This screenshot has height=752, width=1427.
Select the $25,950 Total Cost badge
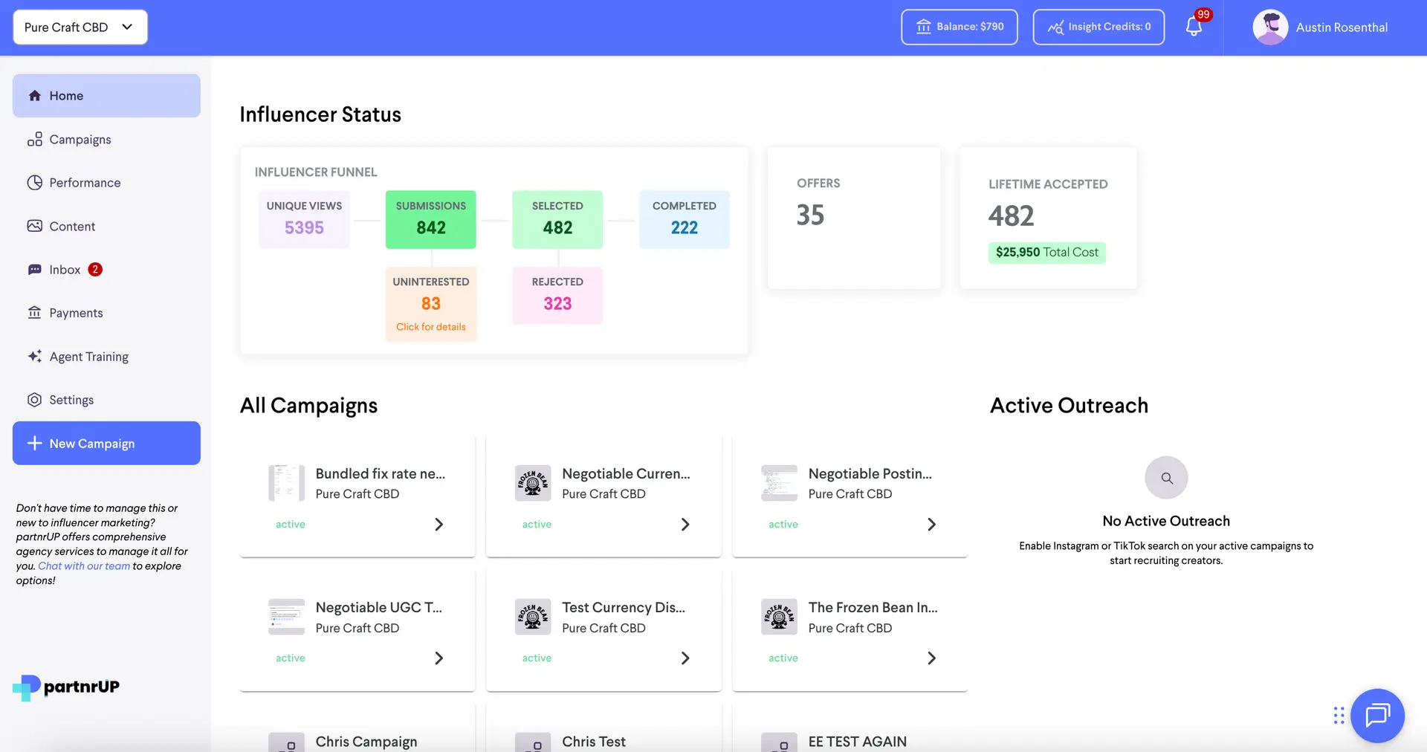pos(1046,252)
